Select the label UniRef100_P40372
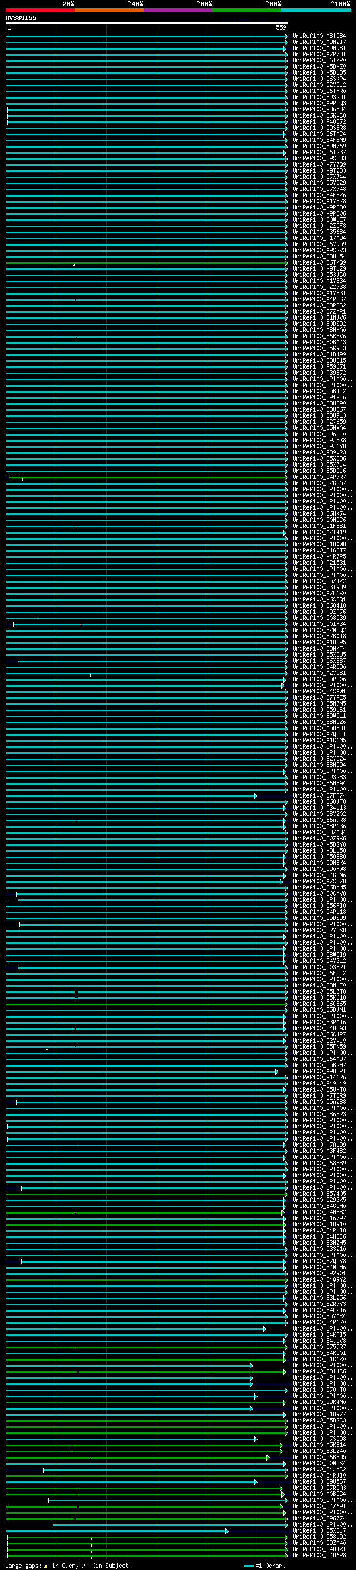 [319, 122]
